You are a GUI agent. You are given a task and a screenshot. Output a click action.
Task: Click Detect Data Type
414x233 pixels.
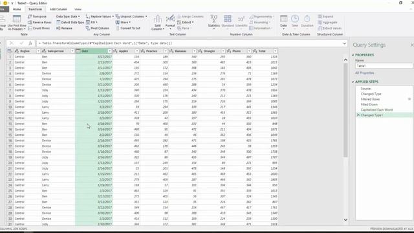[x=70, y=23]
